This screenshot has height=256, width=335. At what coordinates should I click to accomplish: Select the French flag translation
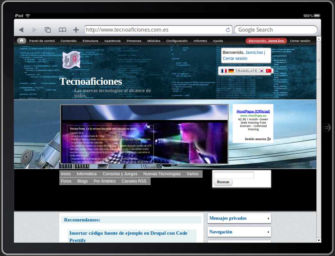coord(224,71)
